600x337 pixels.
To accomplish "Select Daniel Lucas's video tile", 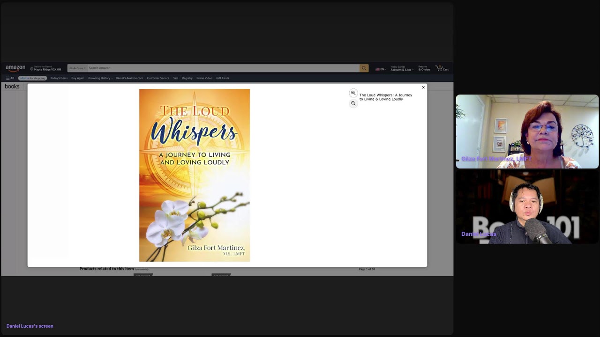I will click(527, 206).
